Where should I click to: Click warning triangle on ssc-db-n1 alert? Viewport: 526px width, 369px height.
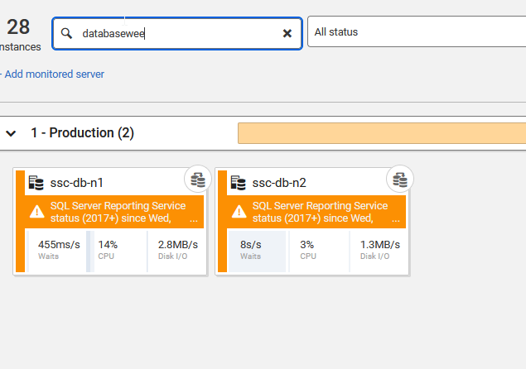pyautogui.click(x=36, y=212)
